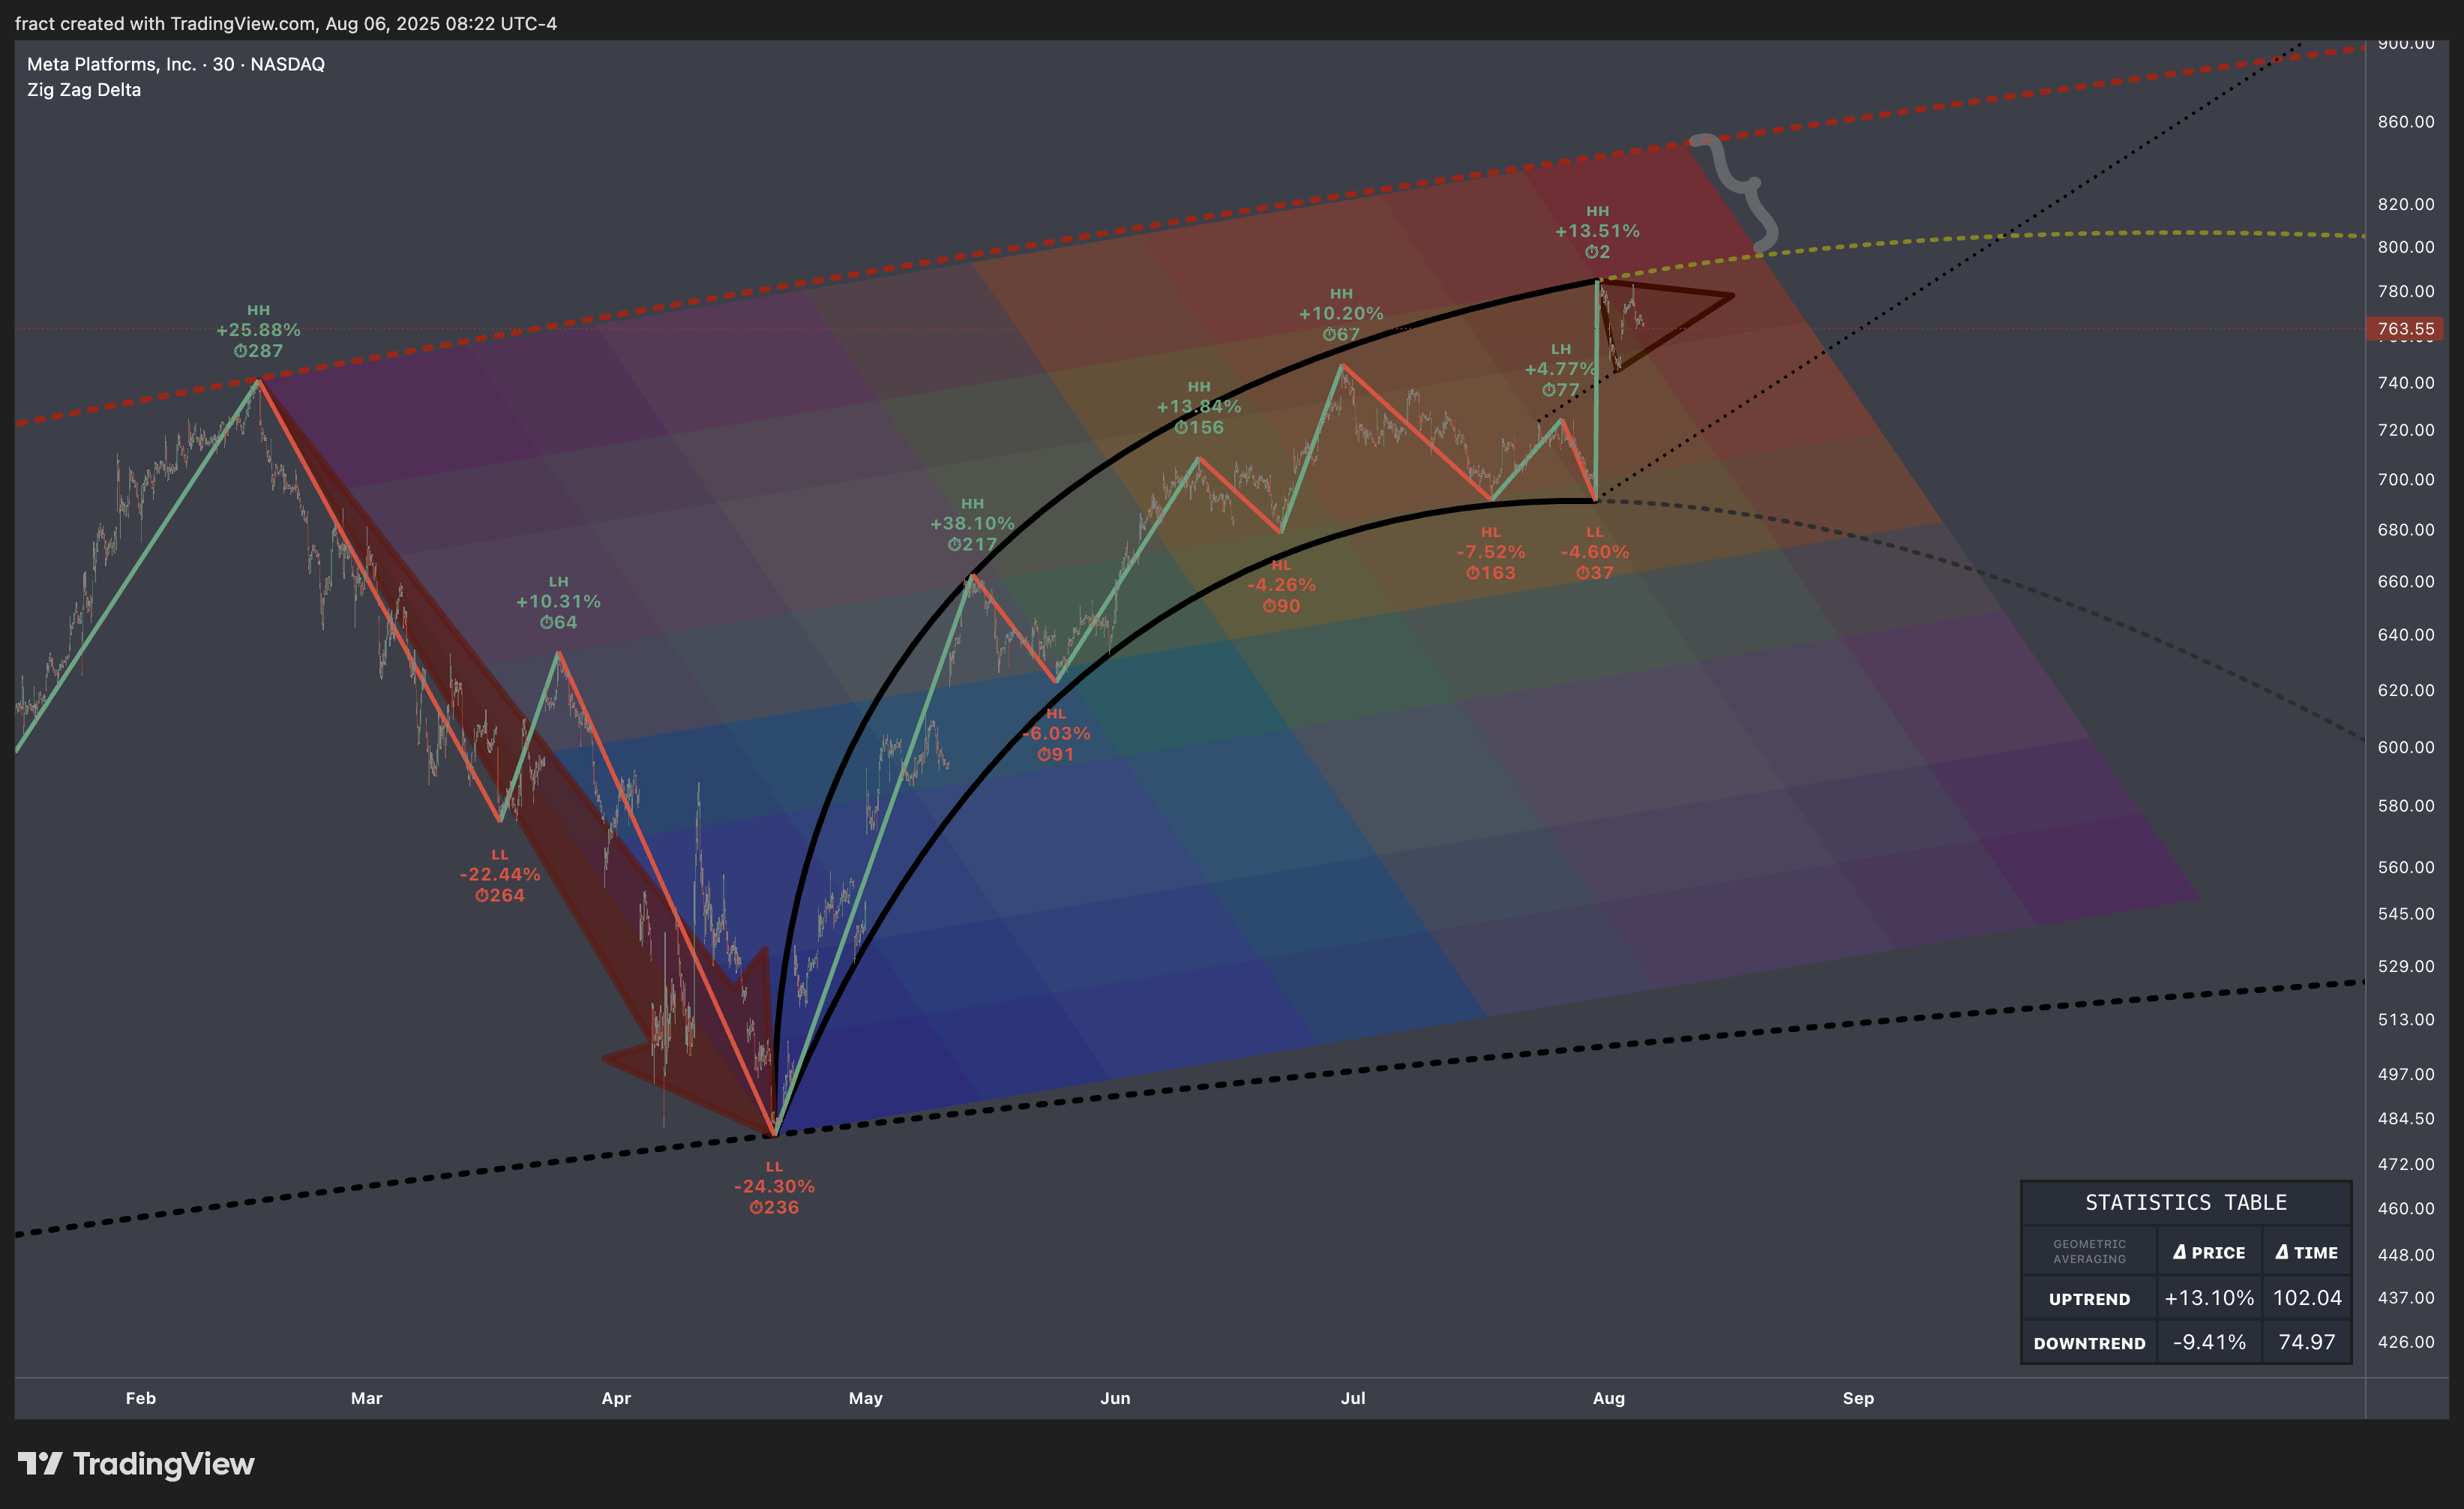Image resolution: width=2464 pixels, height=1509 pixels.
Task: Click the GEOMETRIC AVERAGING cell
Action: point(2089,1252)
